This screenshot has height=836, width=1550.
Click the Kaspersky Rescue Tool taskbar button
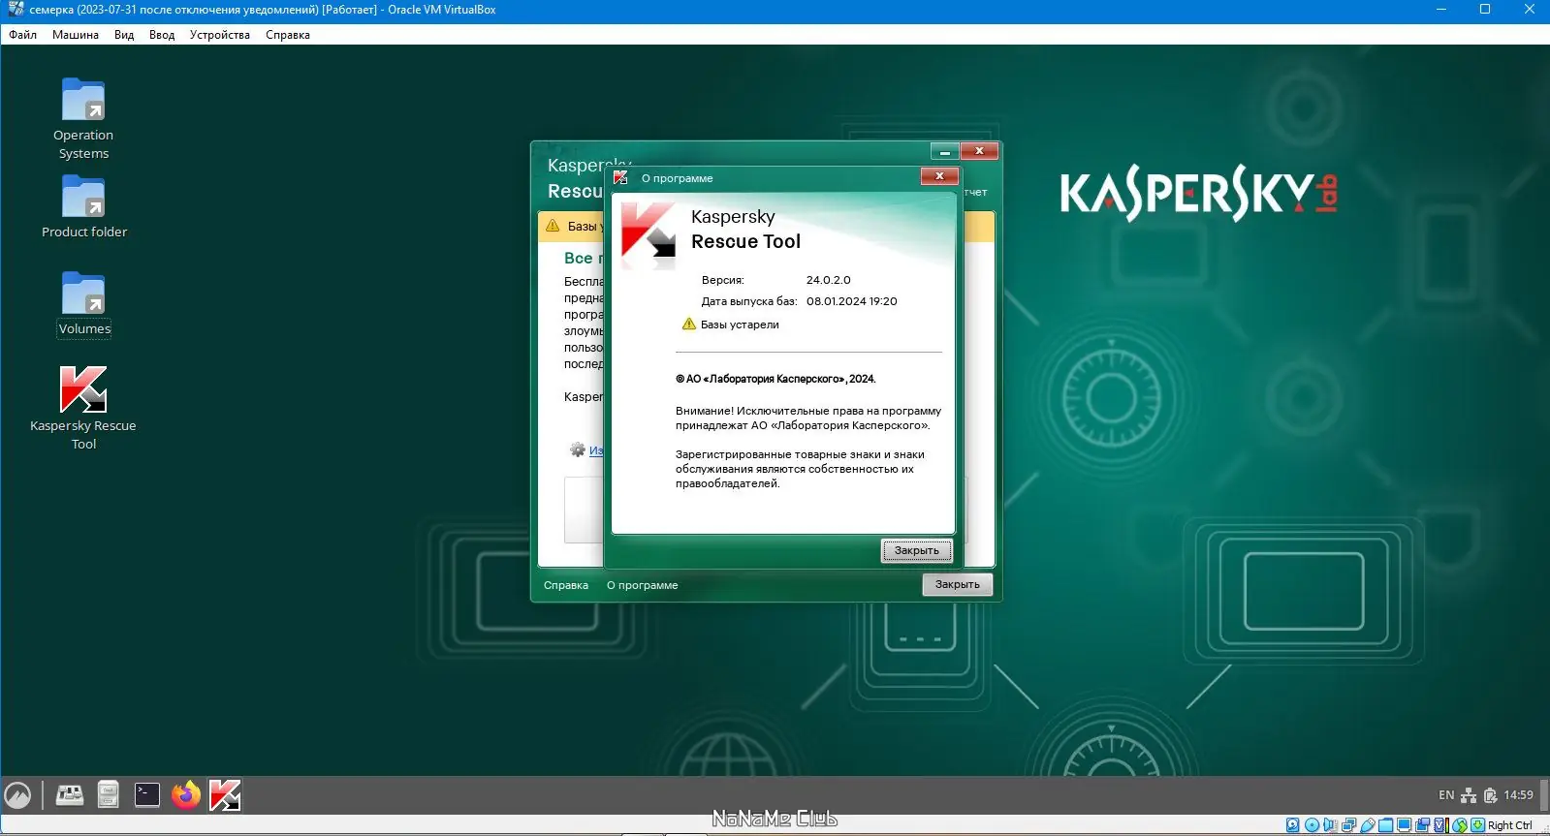225,795
